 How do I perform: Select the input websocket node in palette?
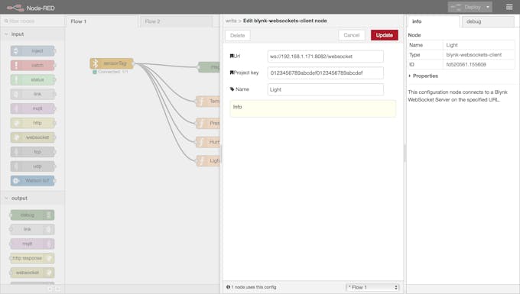(x=33, y=137)
